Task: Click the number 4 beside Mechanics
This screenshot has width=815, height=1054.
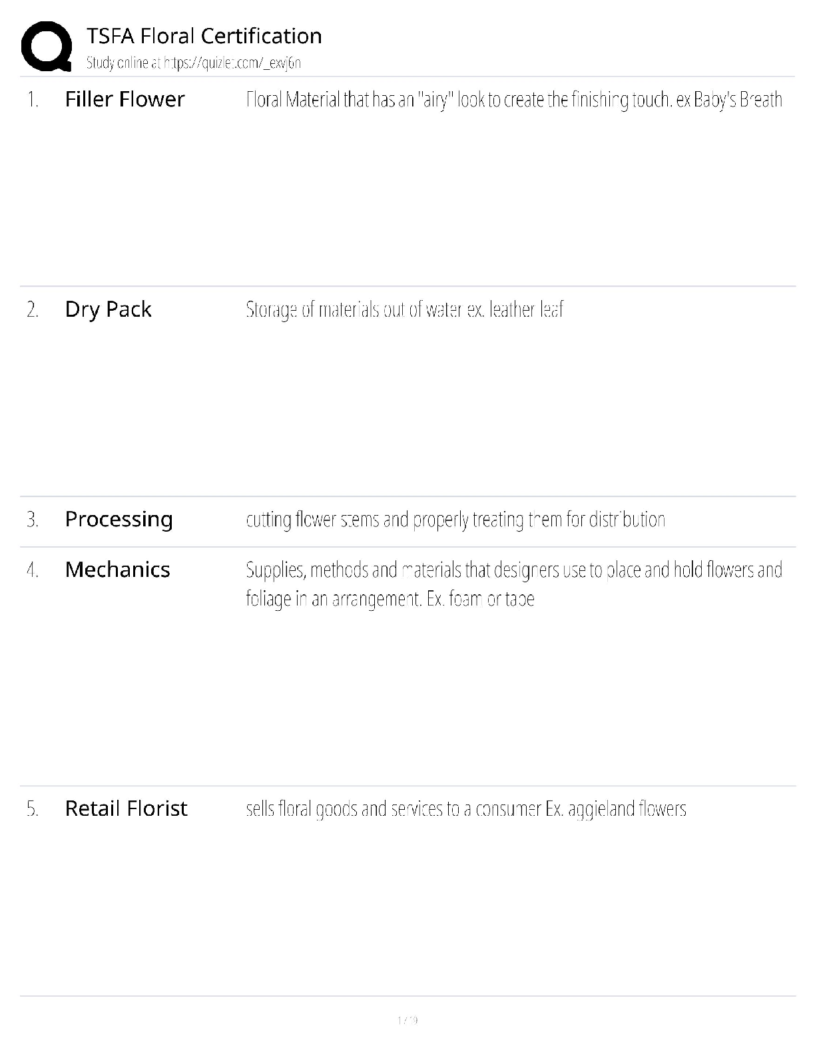Action: pos(33,570)
